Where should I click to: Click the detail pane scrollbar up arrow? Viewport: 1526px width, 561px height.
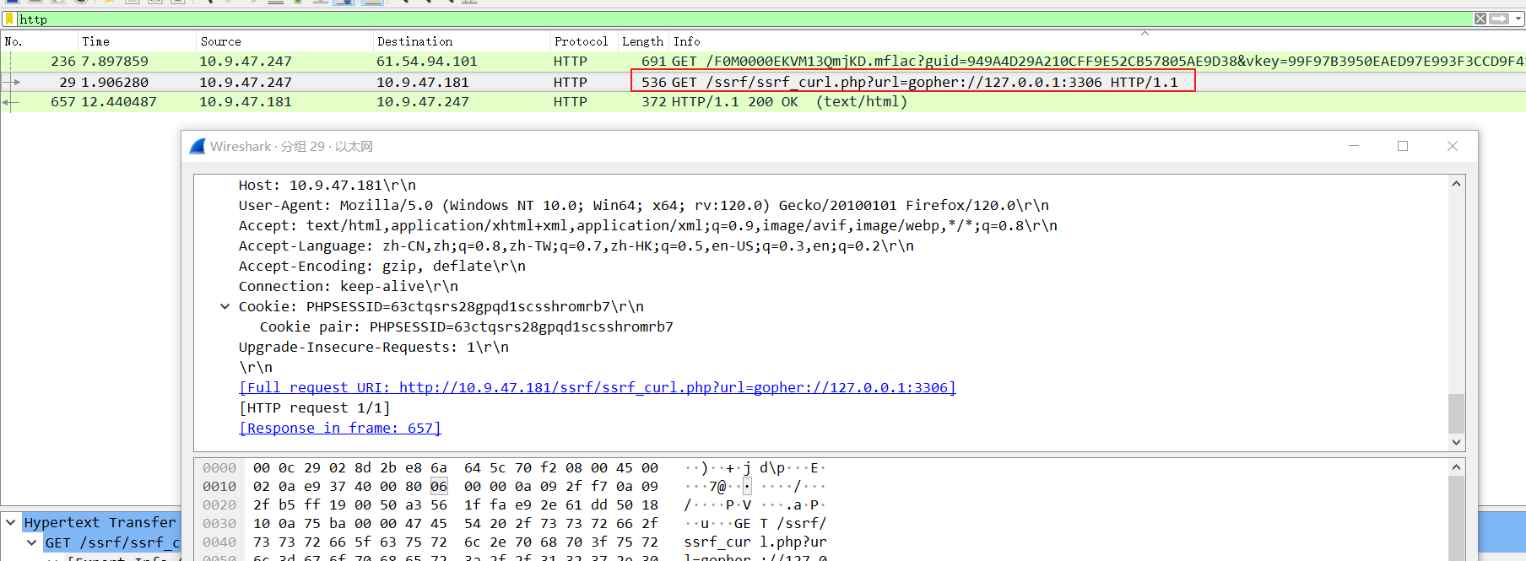coord(1456,184)
